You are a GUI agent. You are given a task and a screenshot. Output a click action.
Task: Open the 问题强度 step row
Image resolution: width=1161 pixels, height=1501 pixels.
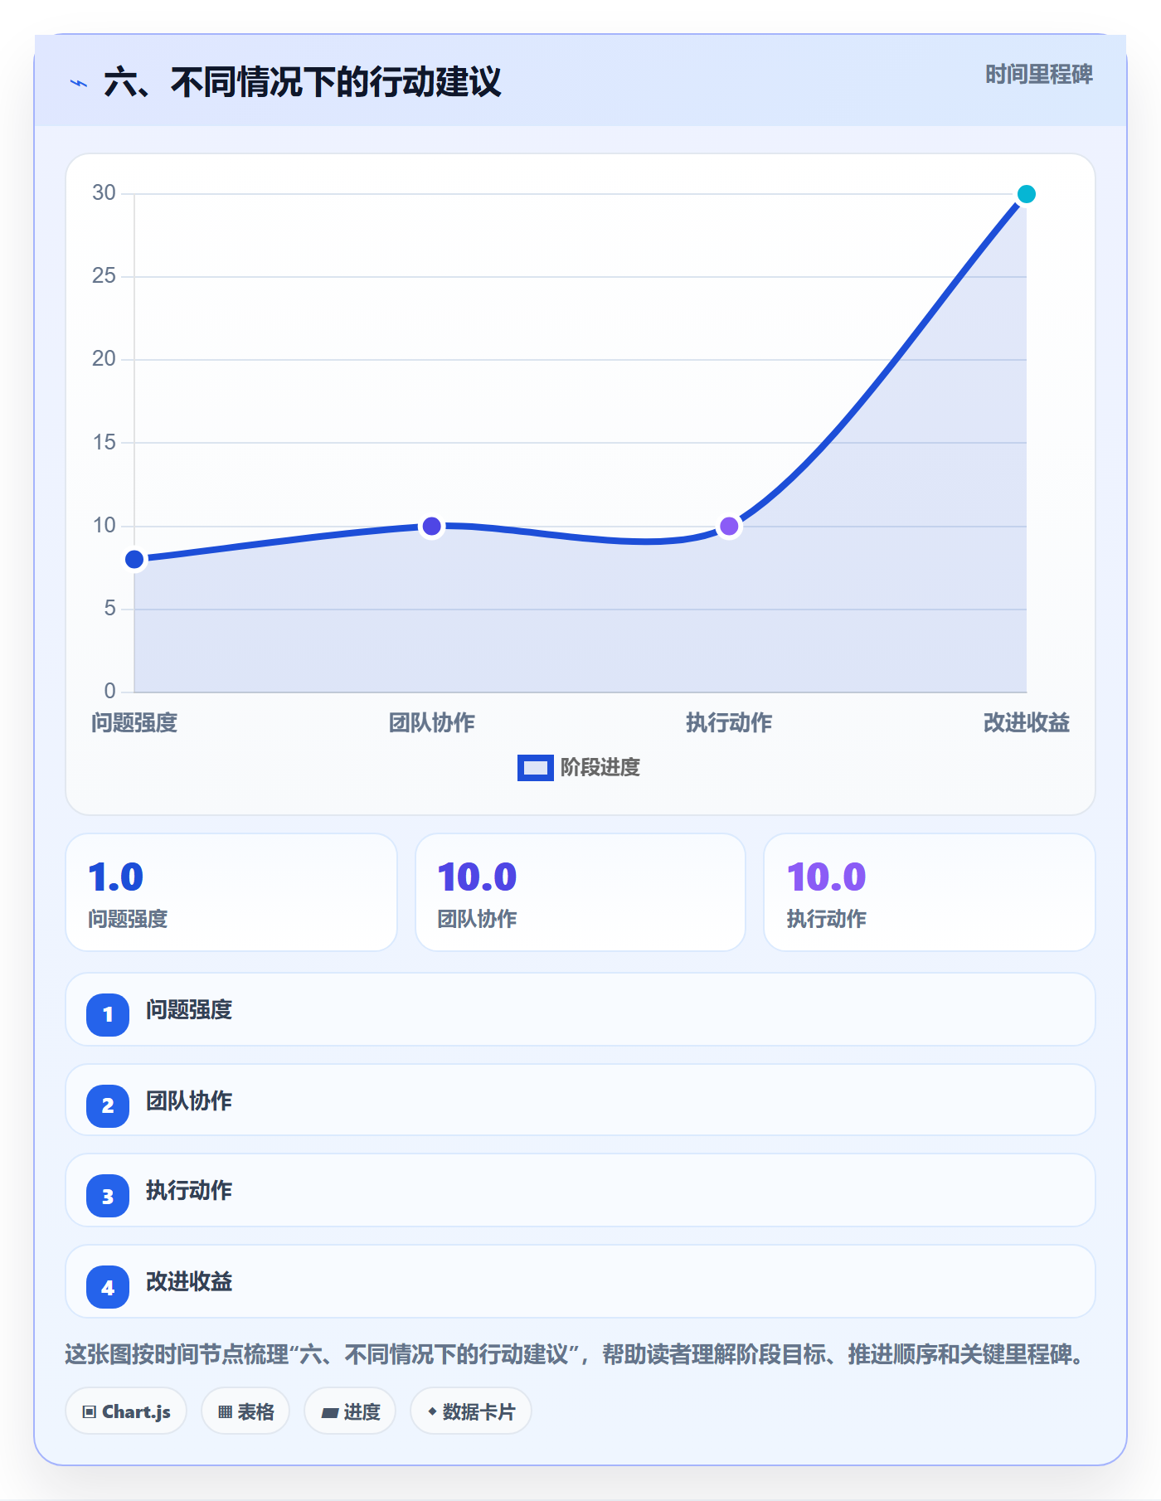580,1009
